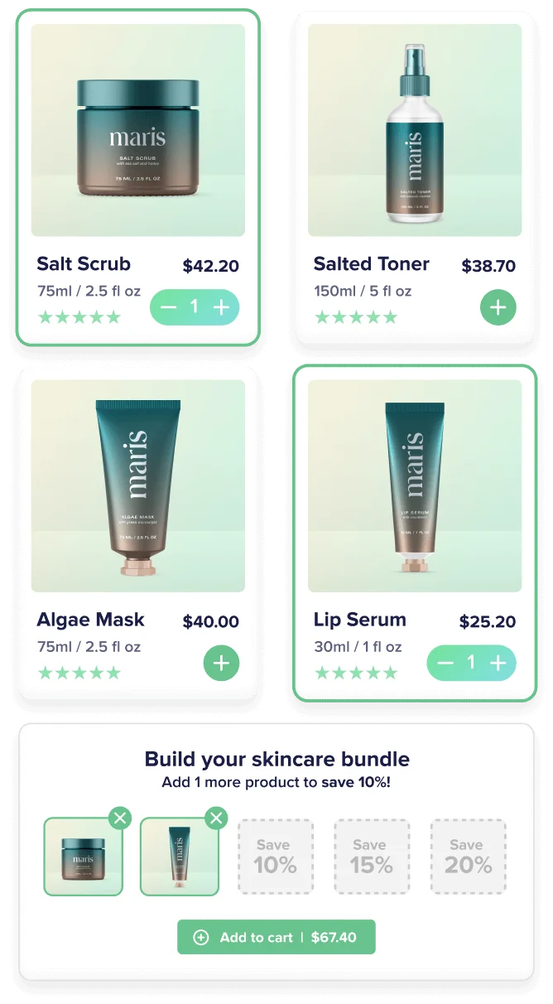553x1004 pixels.
Task: Remove Salt Scrub from bundle via X
Action: [120, 818]
